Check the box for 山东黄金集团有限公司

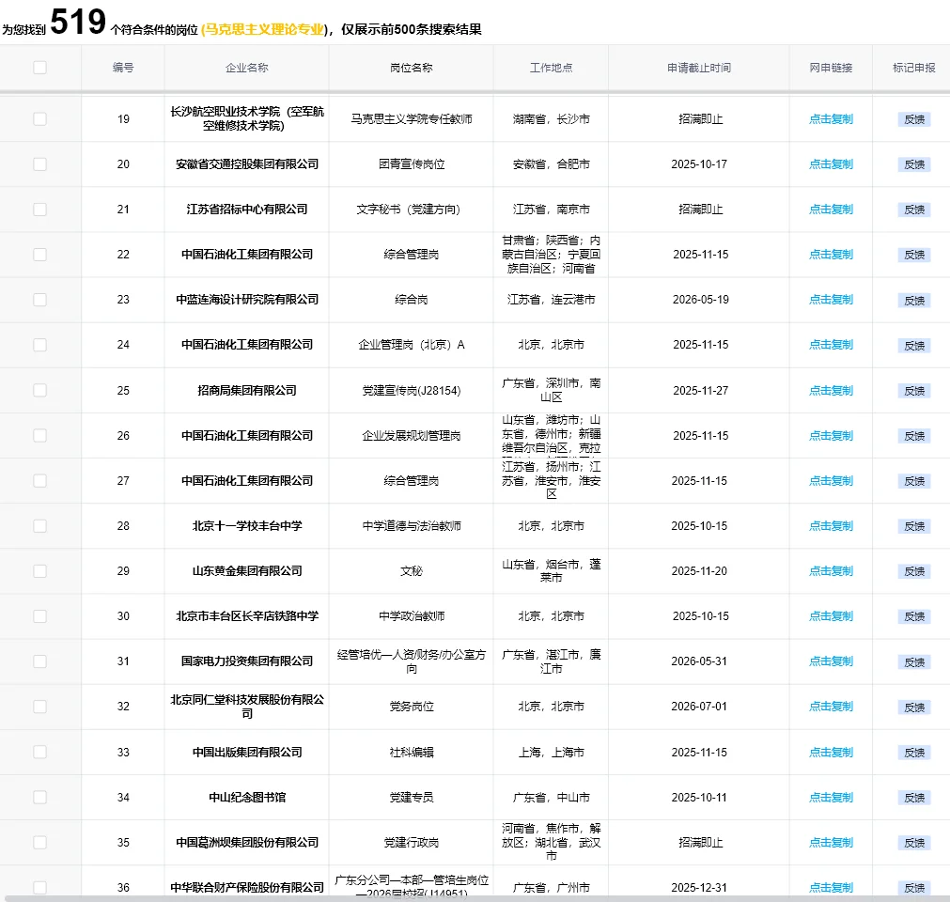[x=40, y=570]
